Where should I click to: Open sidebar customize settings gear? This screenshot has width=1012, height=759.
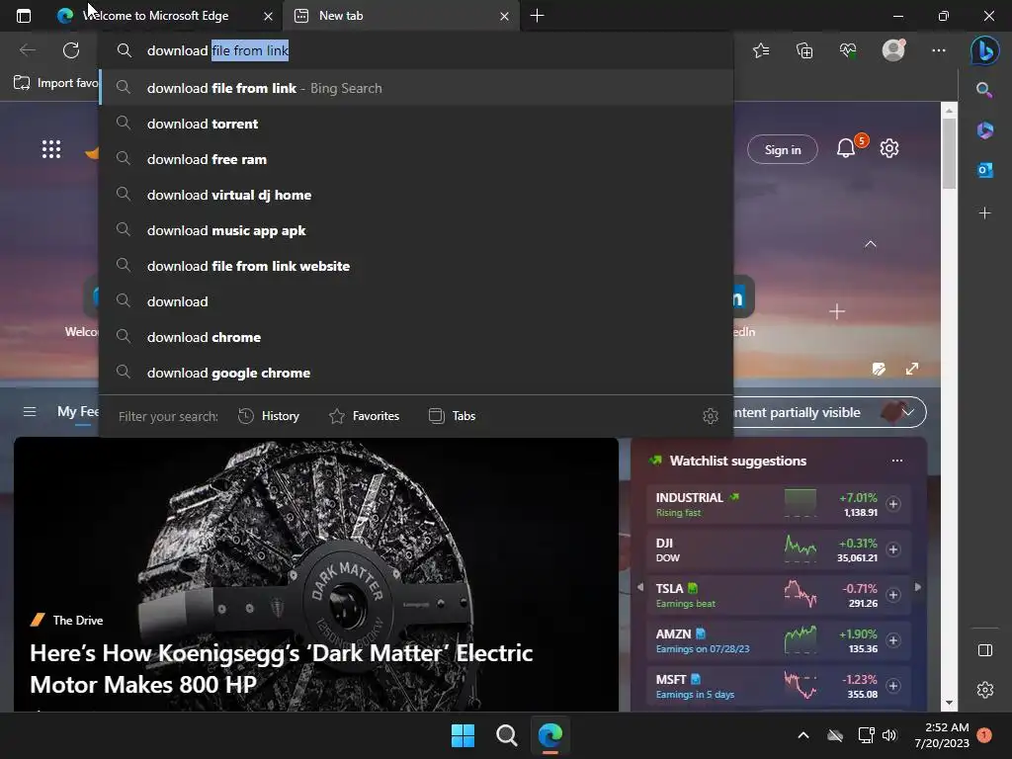coord(985,690)
